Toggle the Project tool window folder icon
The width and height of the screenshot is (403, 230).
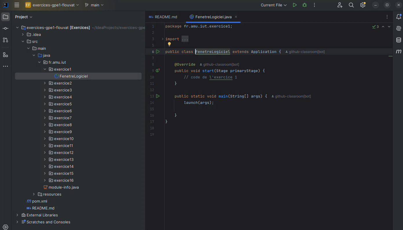pyautogui.click(x=6, y=17)
